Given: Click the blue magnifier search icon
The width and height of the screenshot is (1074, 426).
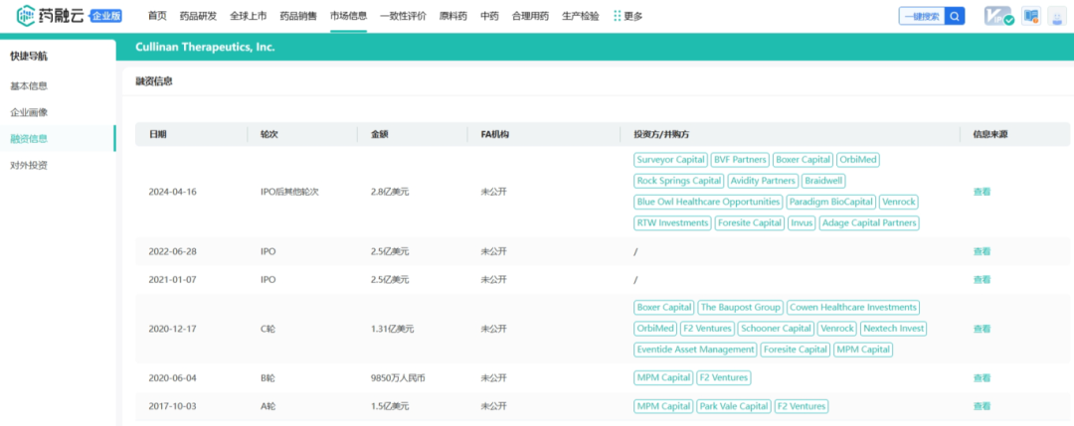Looking at the screenshot, I should (955, 17).
